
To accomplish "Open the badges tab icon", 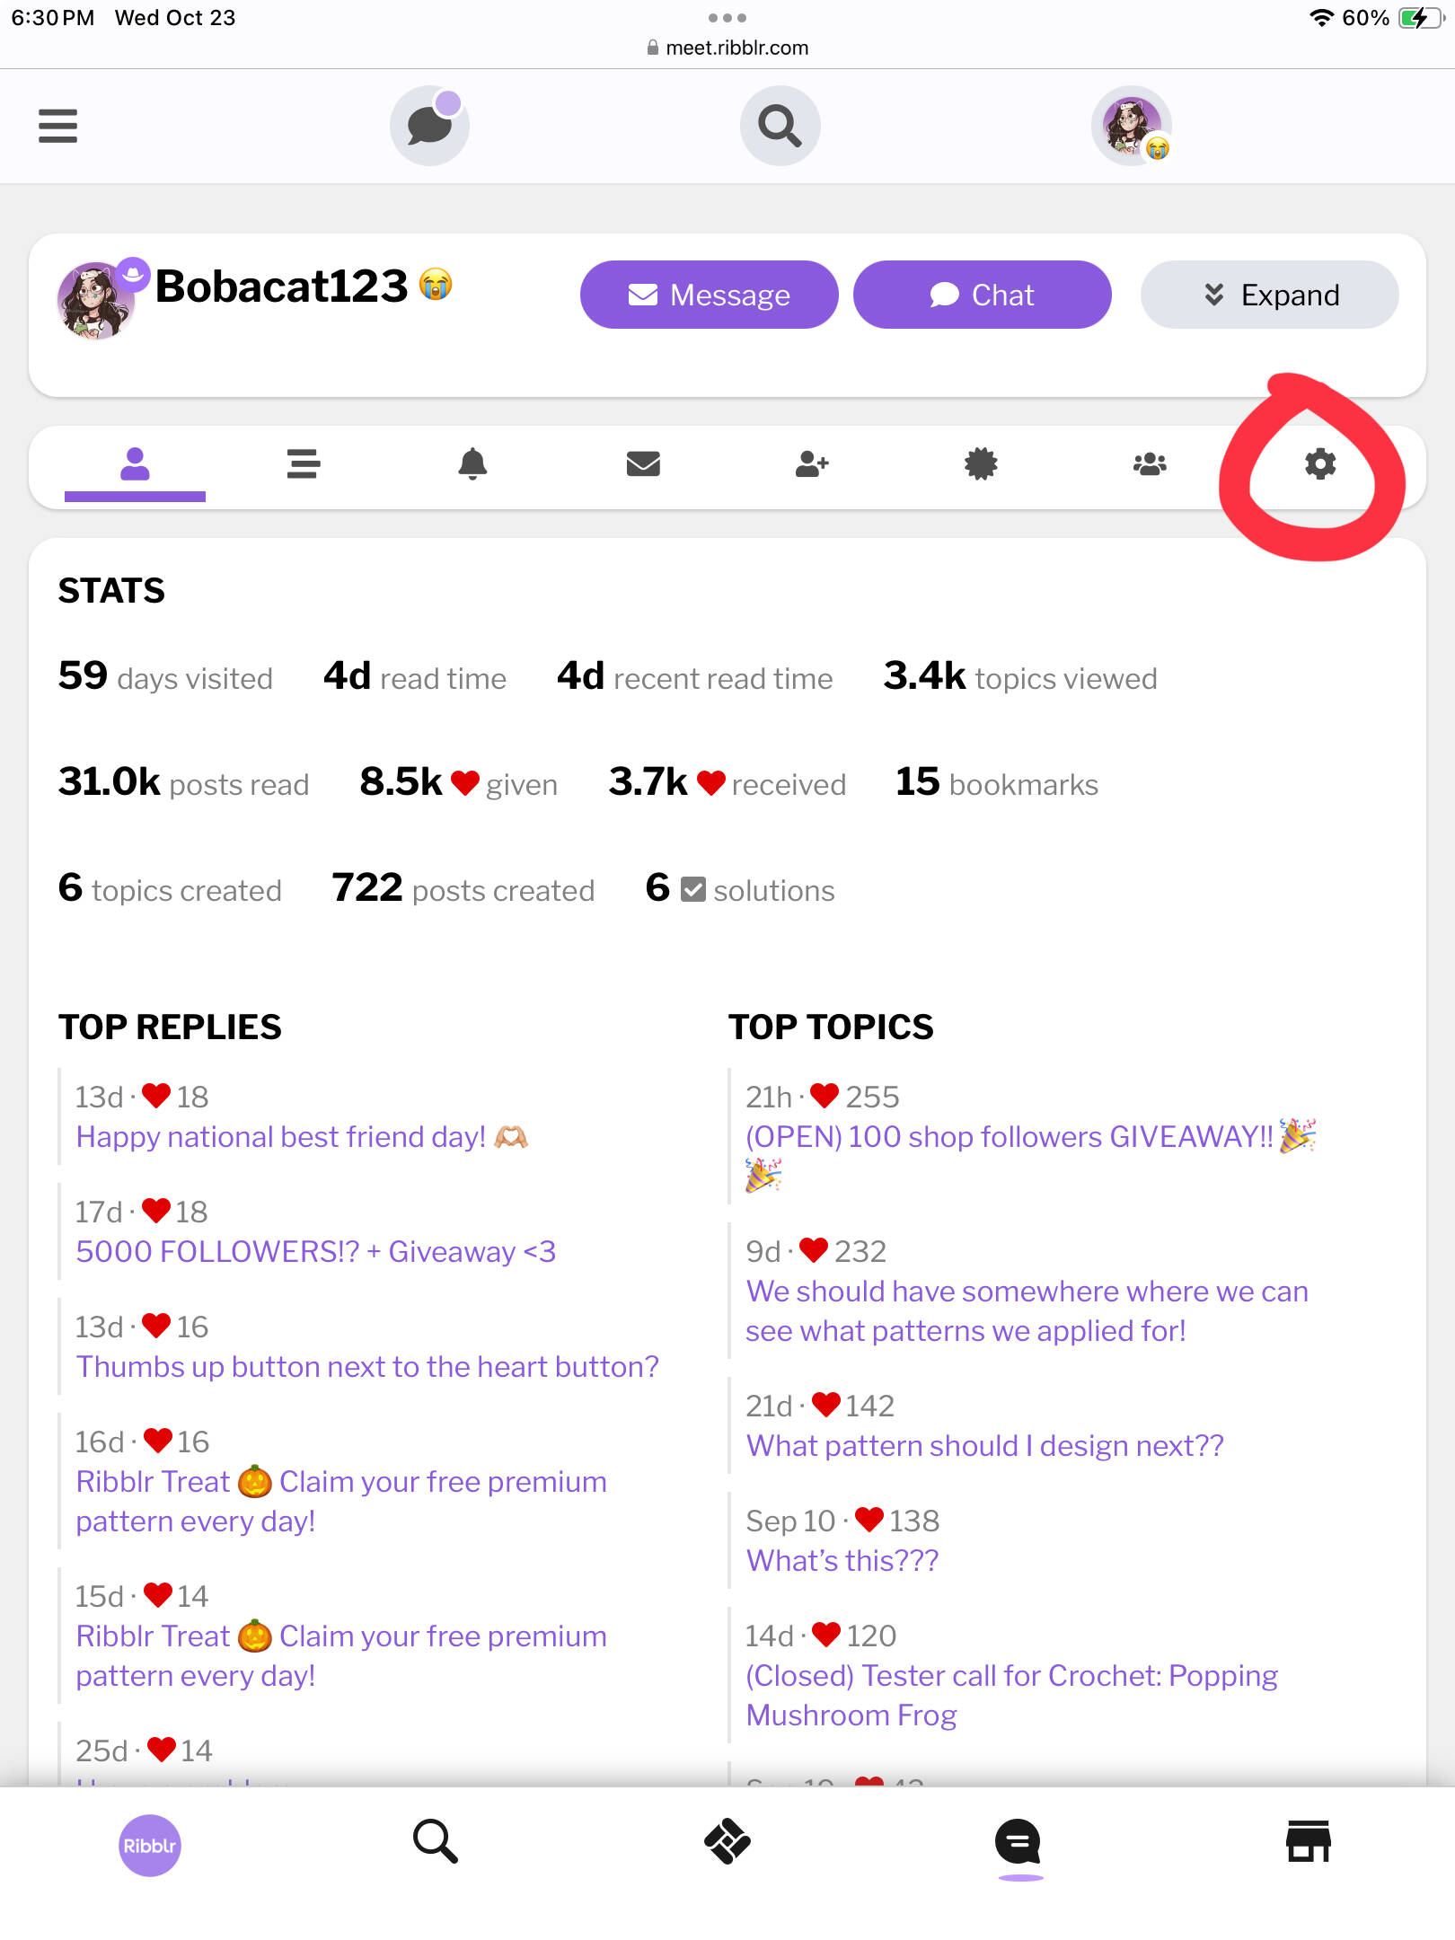I will click(981, 464).
